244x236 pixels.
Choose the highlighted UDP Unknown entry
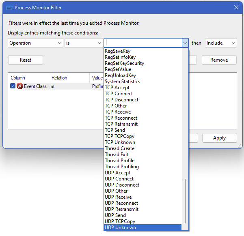[143, 227]
